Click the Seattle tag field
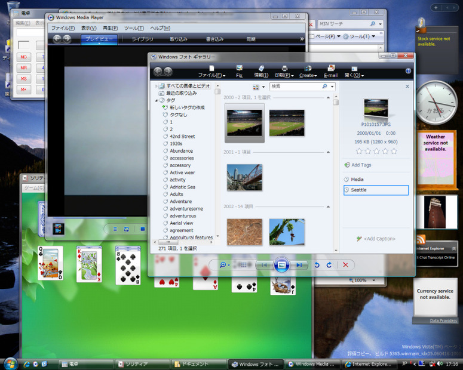 [x=376, y=190]
